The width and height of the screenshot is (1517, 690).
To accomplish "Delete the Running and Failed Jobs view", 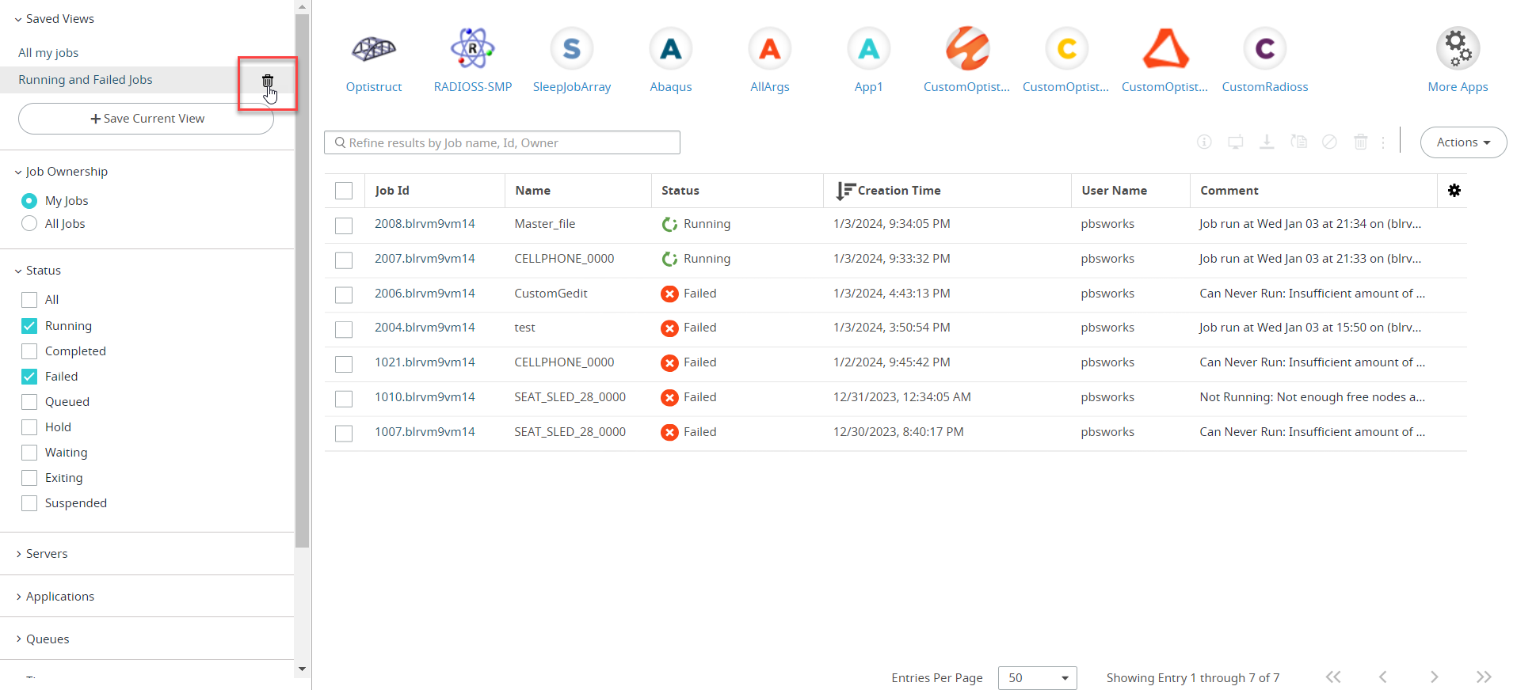I will [268, 81].
